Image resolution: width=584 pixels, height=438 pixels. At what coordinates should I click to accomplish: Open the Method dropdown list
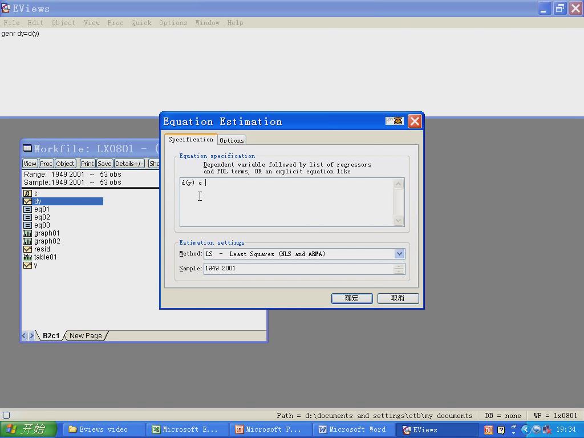pos(399,254)
